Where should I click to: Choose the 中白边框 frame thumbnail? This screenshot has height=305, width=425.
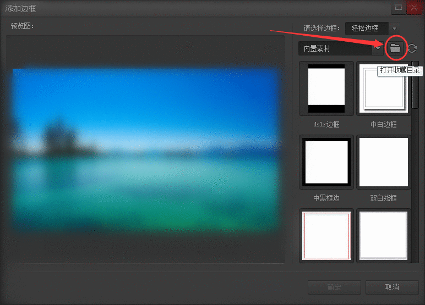pyautogui.click(x=383, y=88)
